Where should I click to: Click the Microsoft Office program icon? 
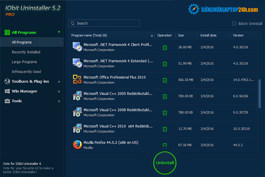77,80
